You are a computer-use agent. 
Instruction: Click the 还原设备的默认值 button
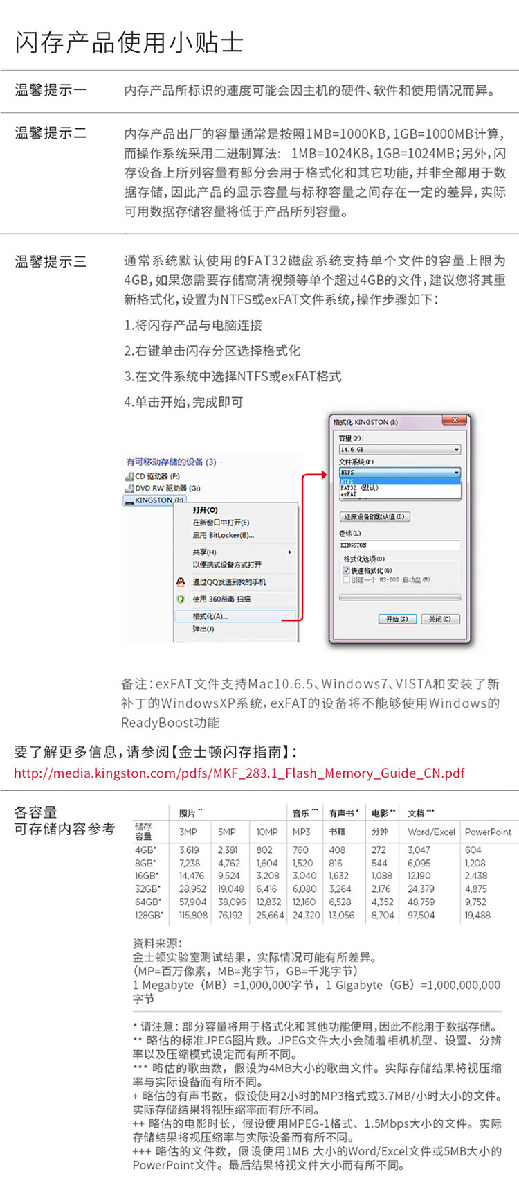[x=375, y=516]
